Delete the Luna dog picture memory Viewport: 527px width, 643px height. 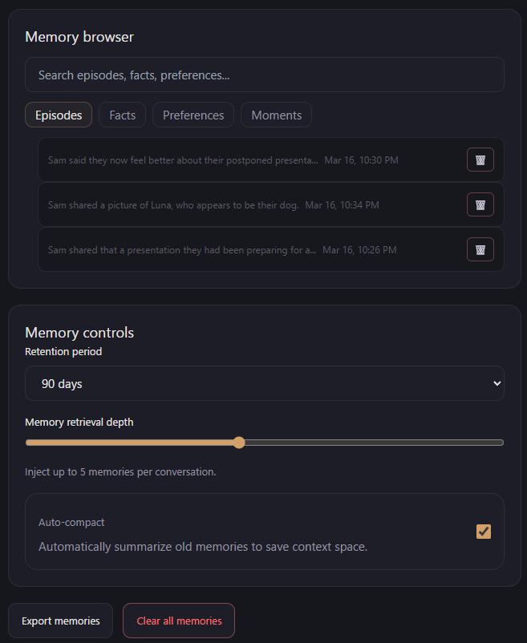[x=480, y=204]
